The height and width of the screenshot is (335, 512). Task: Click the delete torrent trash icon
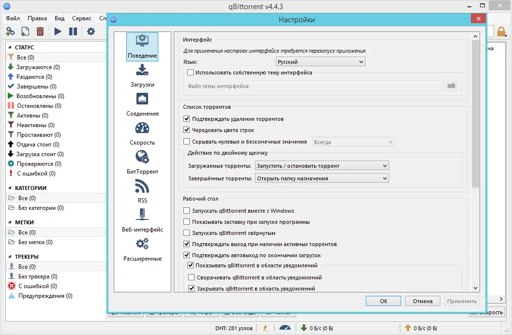[x=40, y=31]
